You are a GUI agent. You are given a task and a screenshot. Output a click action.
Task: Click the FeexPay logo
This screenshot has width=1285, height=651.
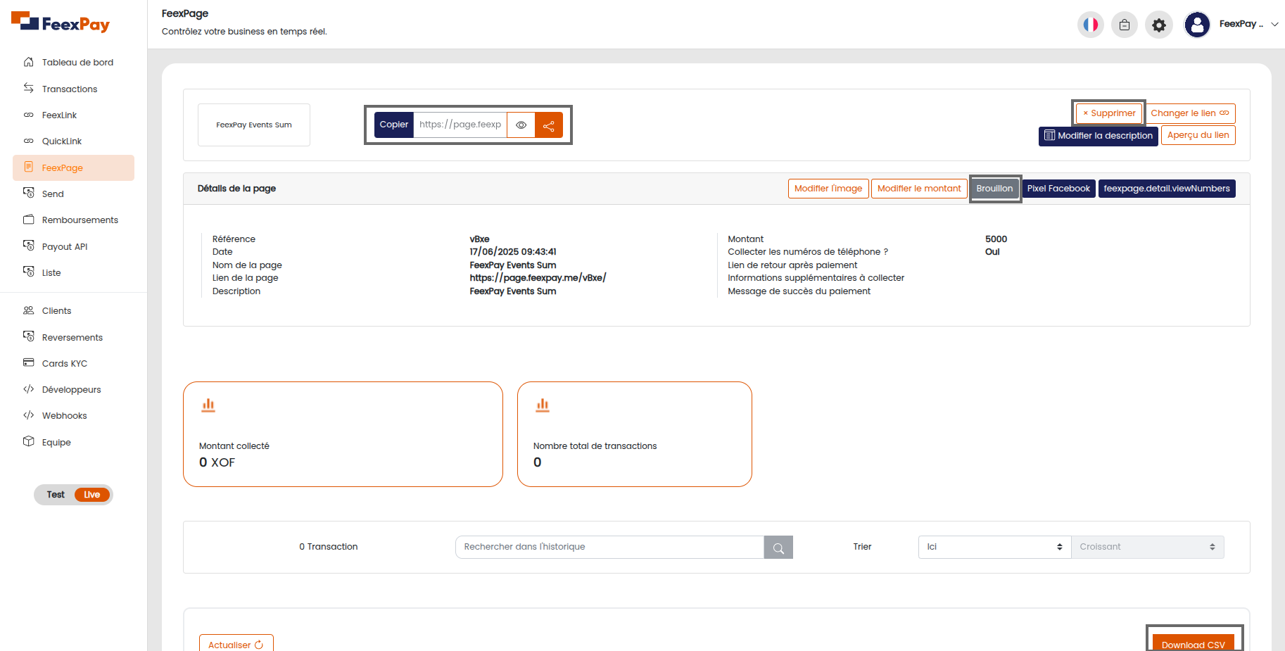click(61, 23)
